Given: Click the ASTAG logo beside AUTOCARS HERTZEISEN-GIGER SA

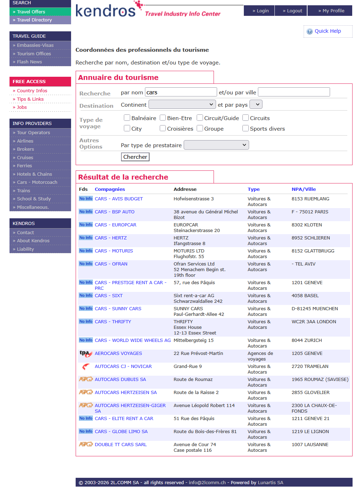Looking at the screenshot, I should coord(86,405).
